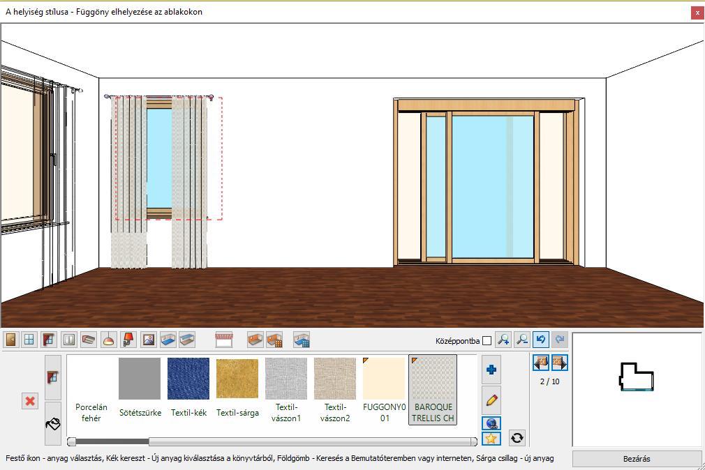
Task: Click the curtain-on-window toolbar icon
Action: [x=49, y=340]
